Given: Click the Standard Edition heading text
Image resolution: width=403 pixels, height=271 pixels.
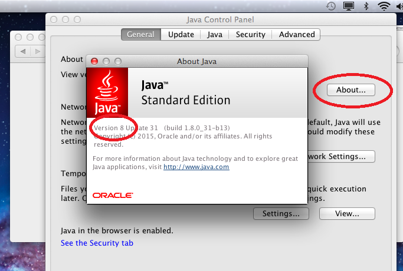Looking at the screenshot, I should pyautogui.click(x=186, y=100).
